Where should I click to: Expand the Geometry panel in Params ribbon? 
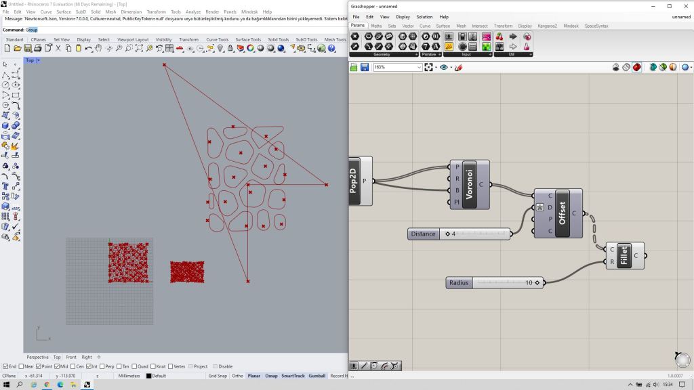(415, 54)
